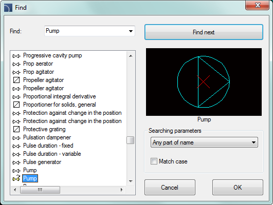Click the application icon in Find title bar
This screenshot has width=273, height=205.
8,8
